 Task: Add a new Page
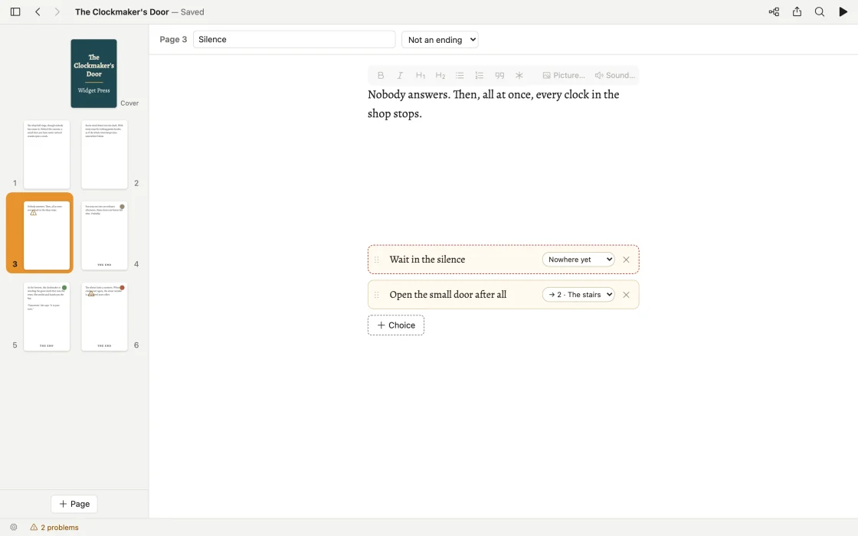(74, 504)
